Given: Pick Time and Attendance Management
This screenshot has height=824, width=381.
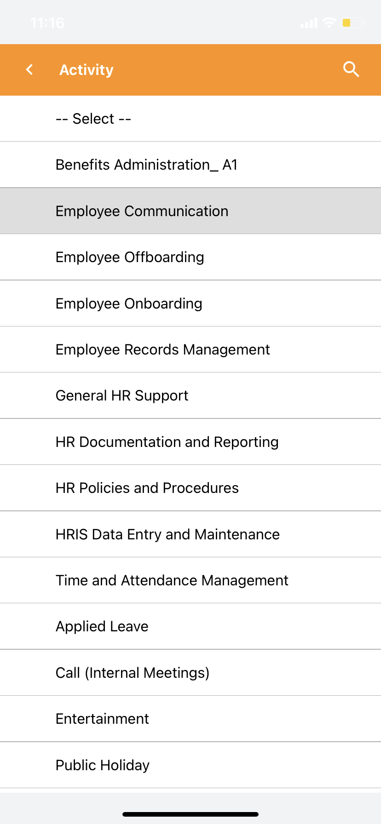Looking at the screenshot, I should point(190,580).
